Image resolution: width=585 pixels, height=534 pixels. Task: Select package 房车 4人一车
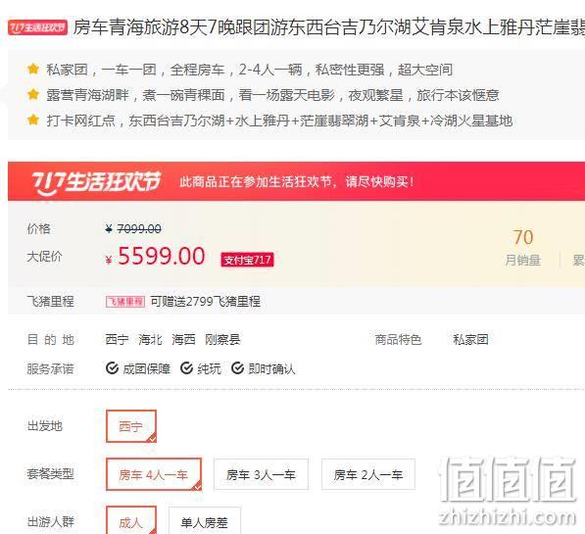click(154, 474)
